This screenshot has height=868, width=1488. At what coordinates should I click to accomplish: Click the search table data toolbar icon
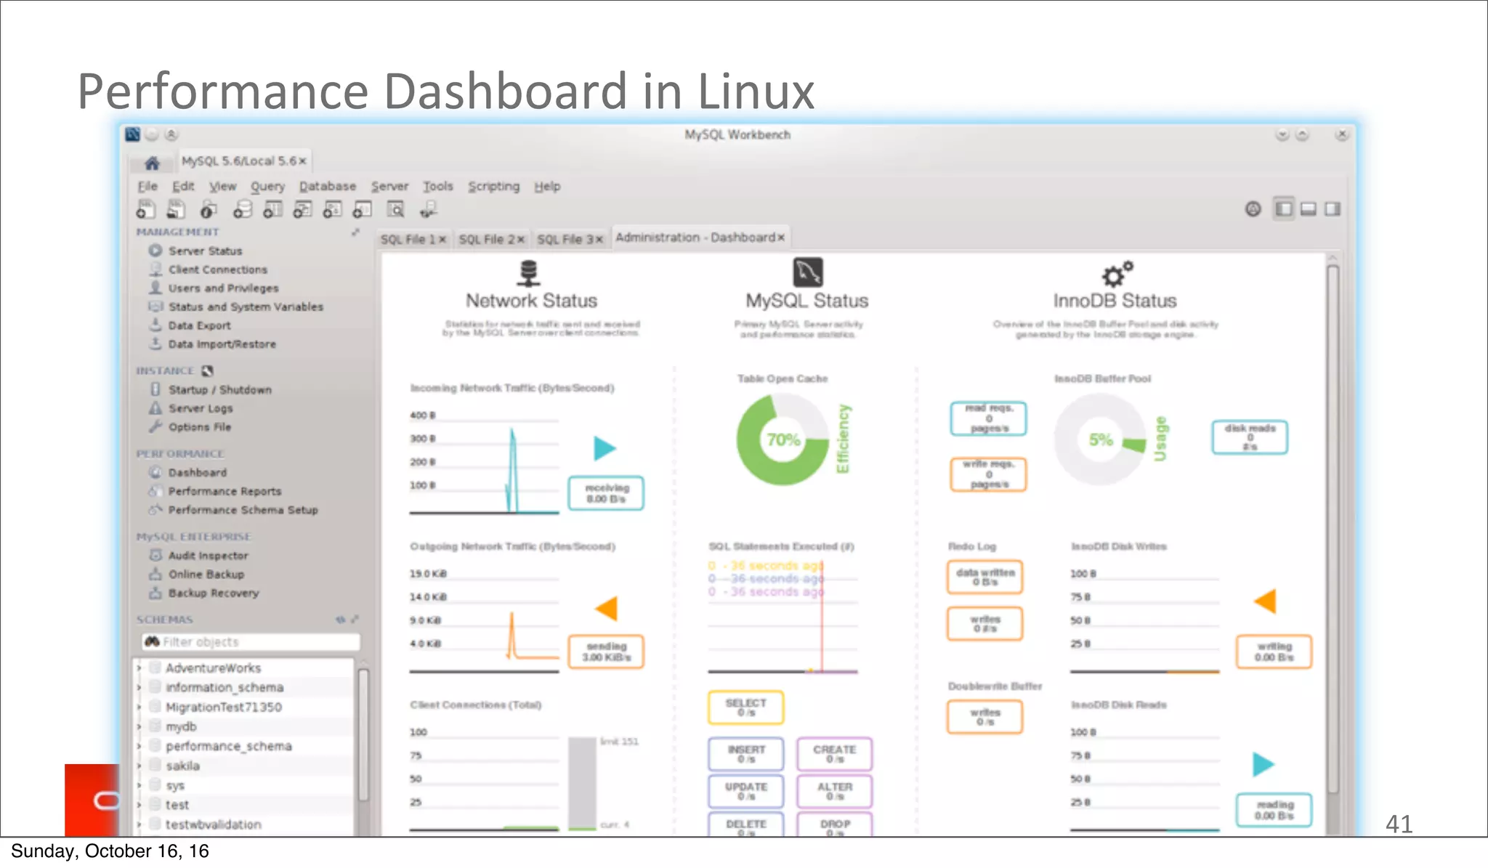tap(395, 210)
